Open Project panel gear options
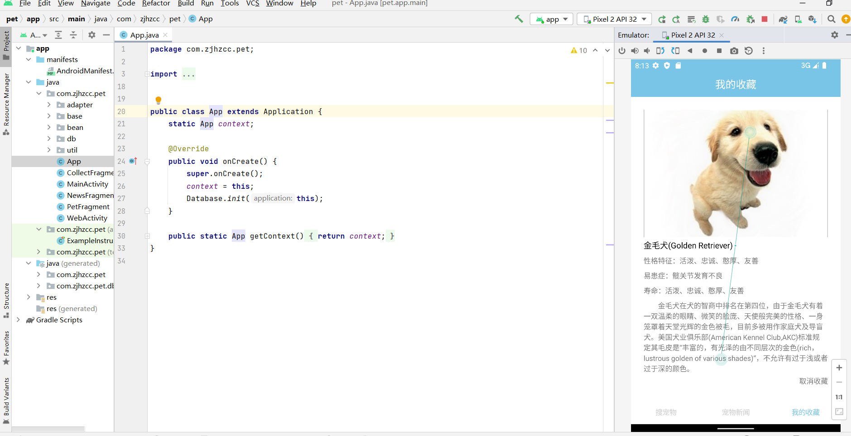The width and height of the screenshot is (851, 436). coord(92,35)
